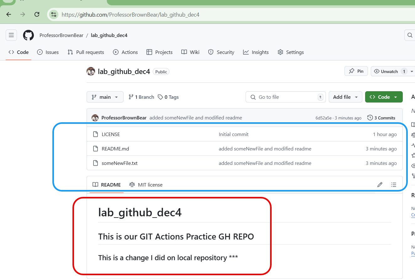
Task: Open the site information icon in address bar
Action: [x=54, y=14]
